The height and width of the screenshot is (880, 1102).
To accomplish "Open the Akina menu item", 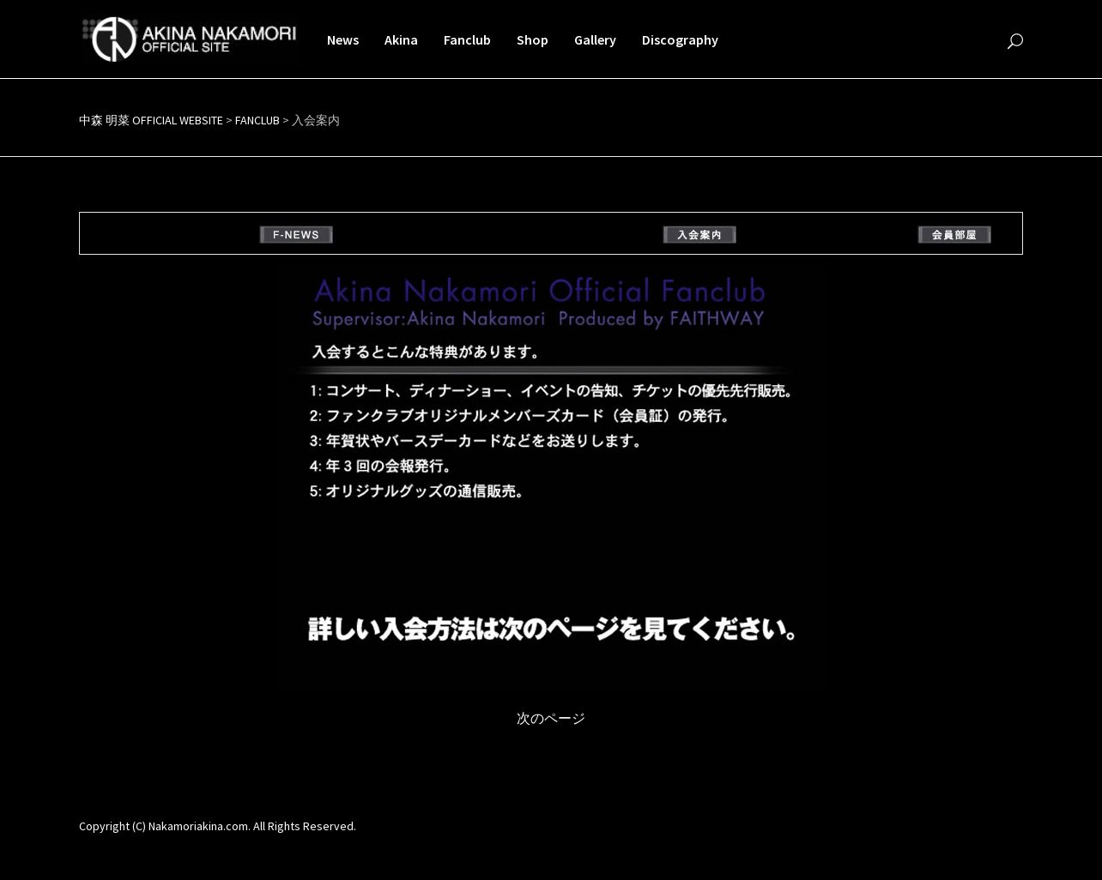I will tap(401, 39).
